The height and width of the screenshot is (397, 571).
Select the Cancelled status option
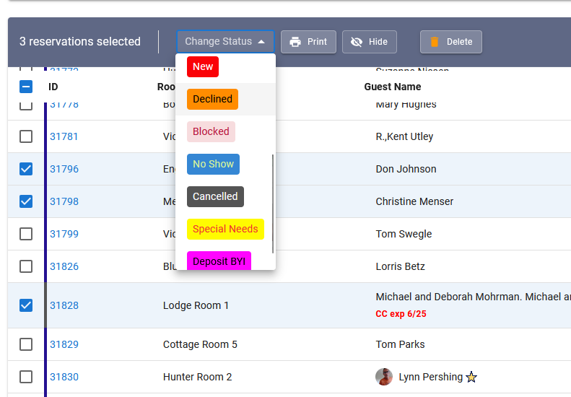(215, 196)
